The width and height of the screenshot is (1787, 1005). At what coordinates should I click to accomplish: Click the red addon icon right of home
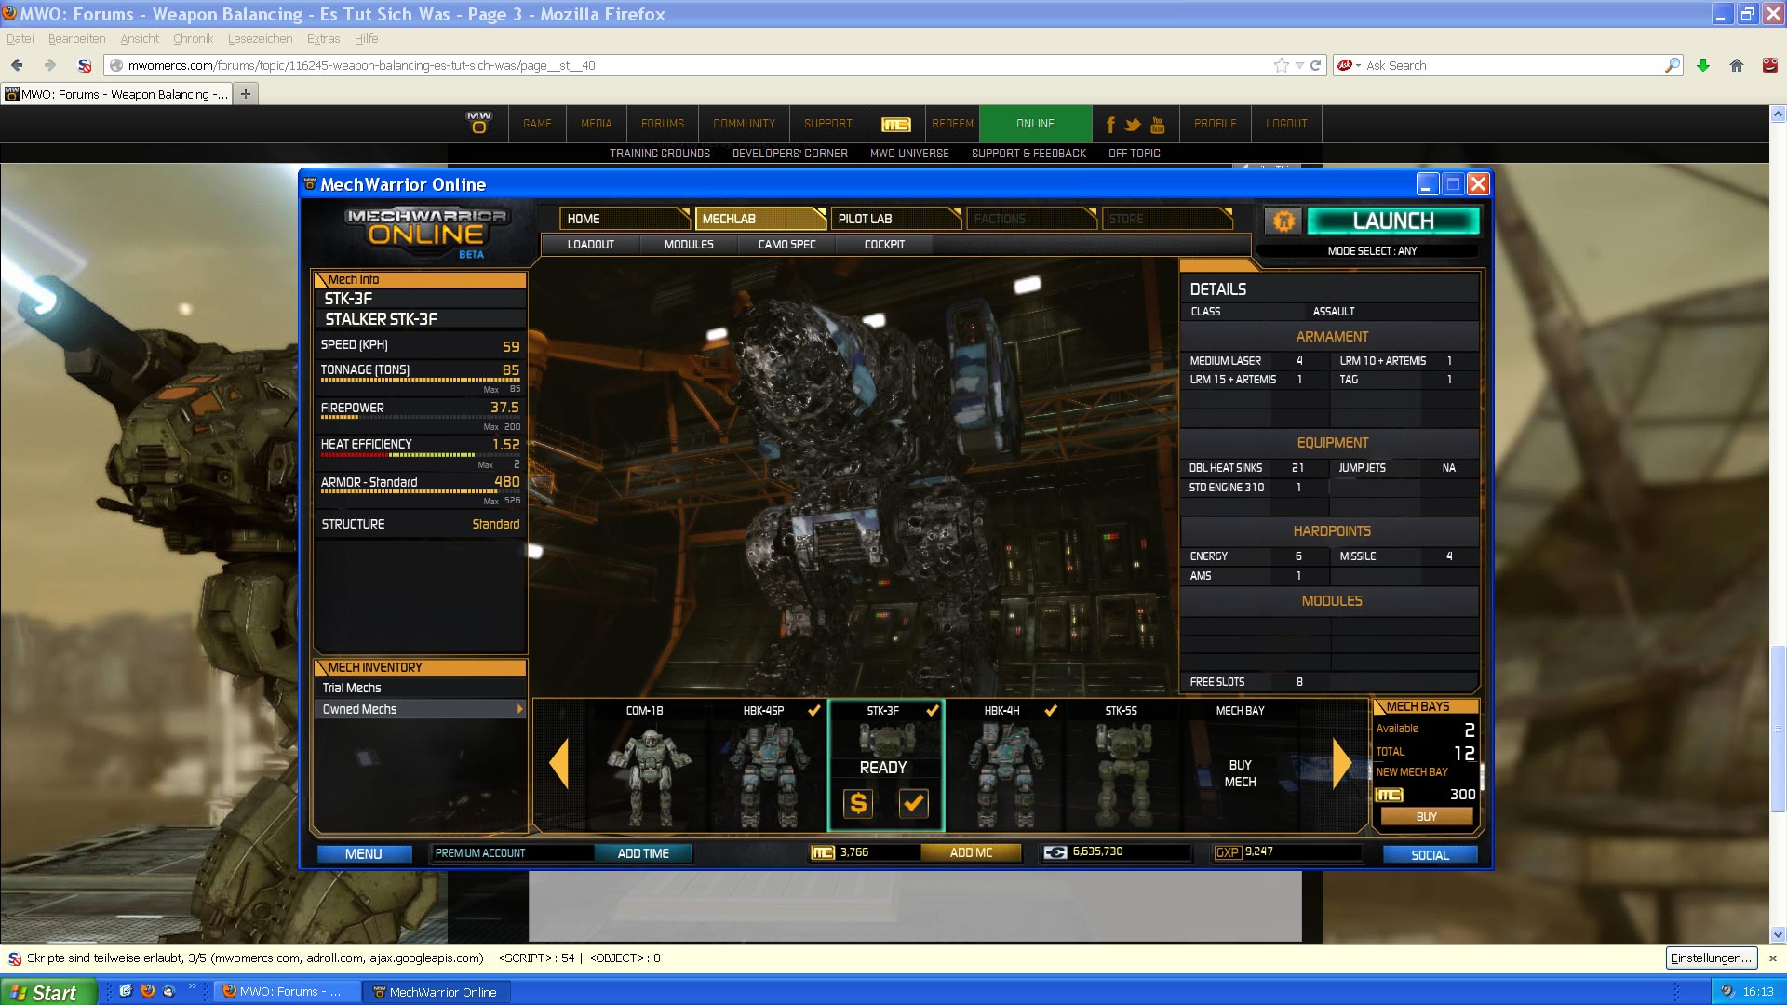(1770, 65)
